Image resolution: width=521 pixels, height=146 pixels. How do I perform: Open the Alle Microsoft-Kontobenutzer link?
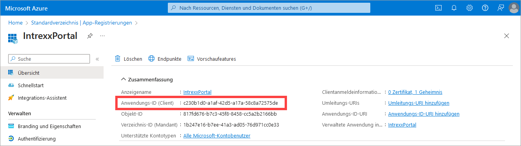(217, 136)
